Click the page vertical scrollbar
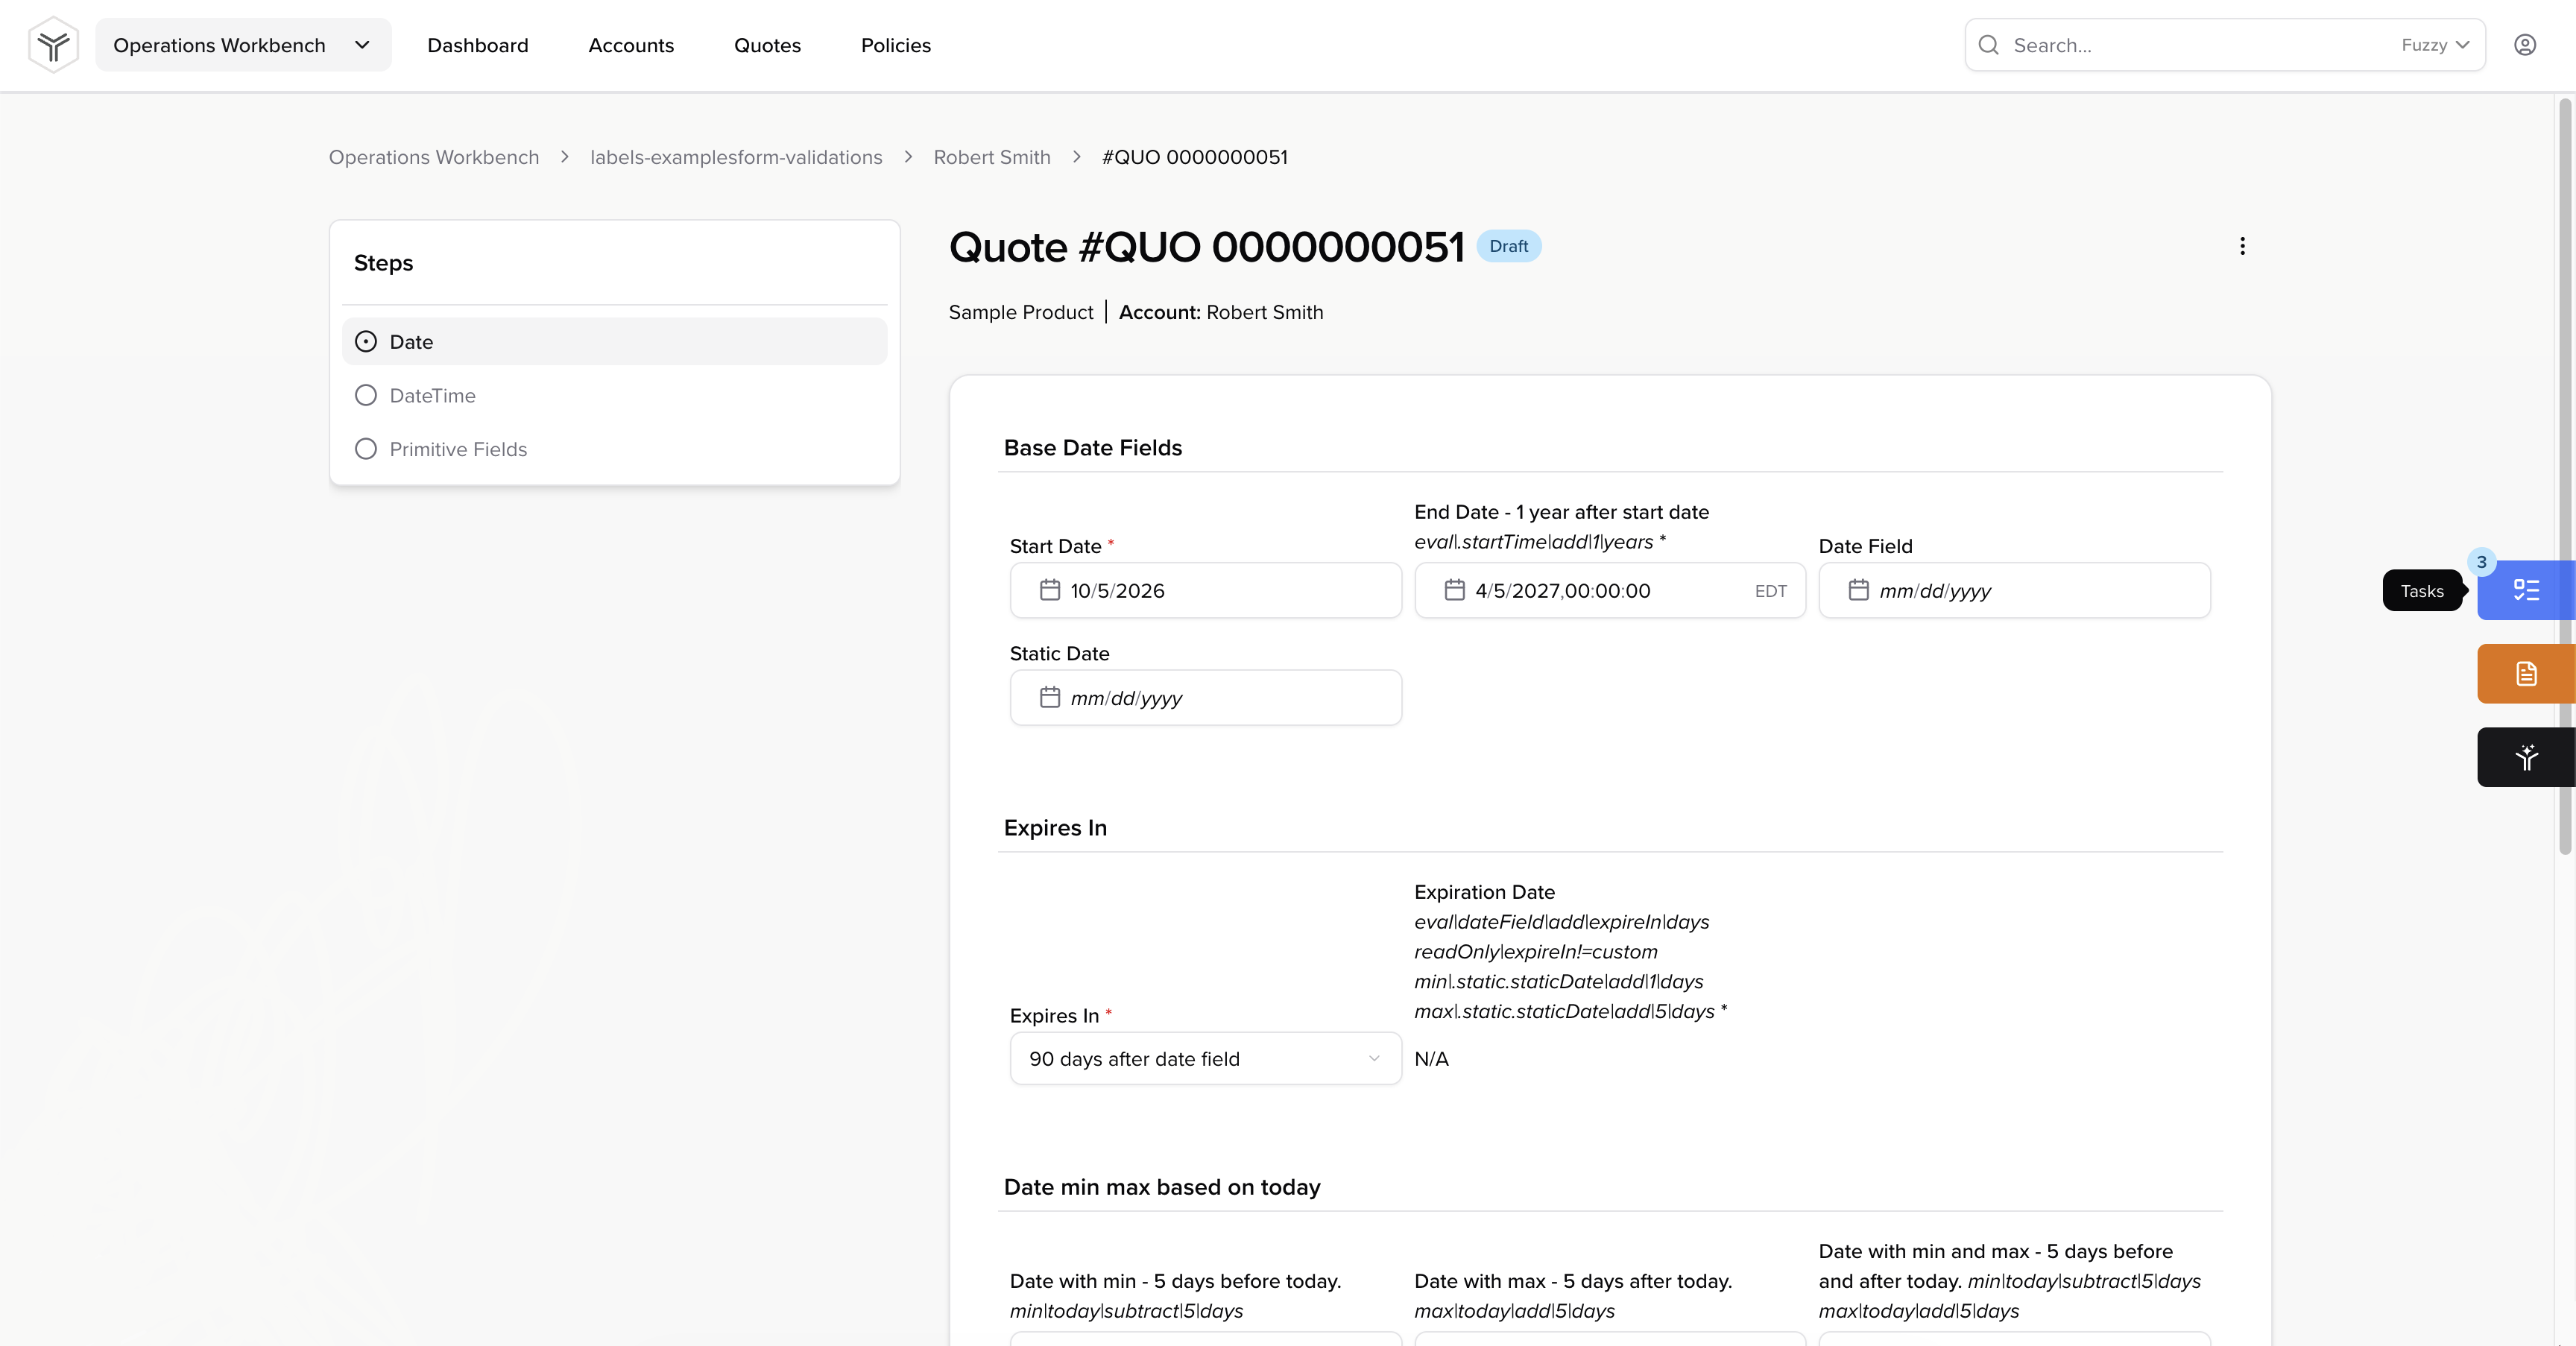 [x=2565, y=475]
